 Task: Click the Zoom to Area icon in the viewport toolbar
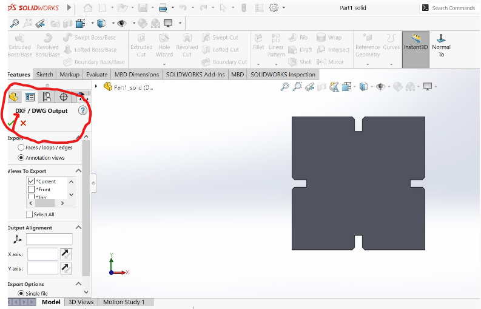tap(297, 87)
